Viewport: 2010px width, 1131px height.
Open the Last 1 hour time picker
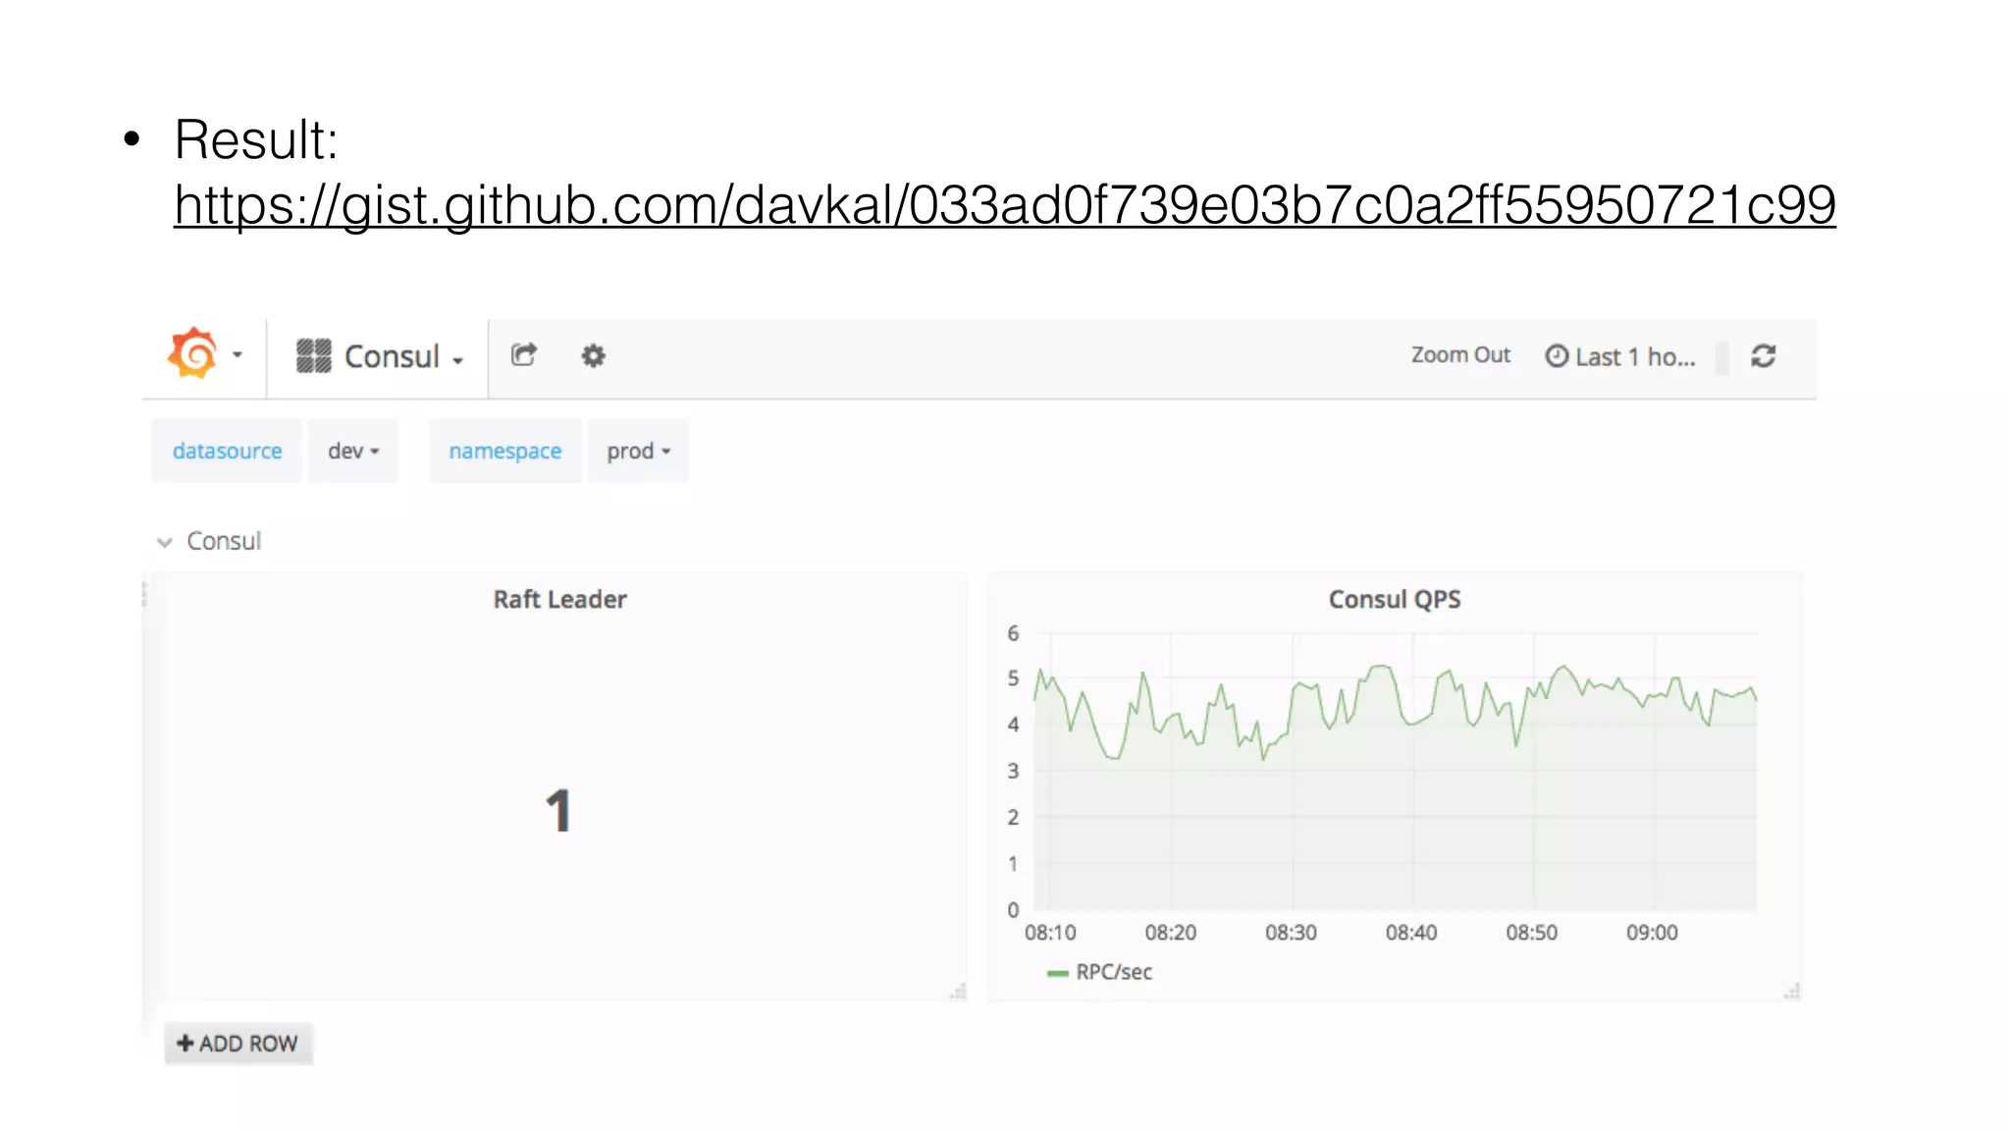pyautogui.click(x=1620, y=356)
